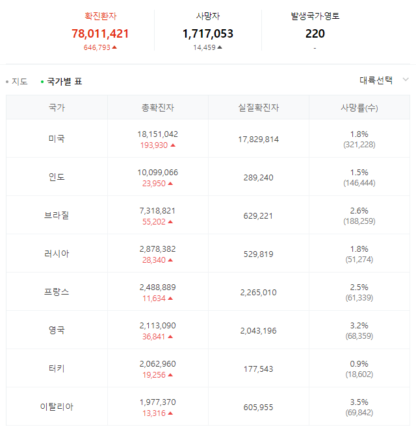Select the 브라질 country row
The image size is (416, 427).
point(57,215)
